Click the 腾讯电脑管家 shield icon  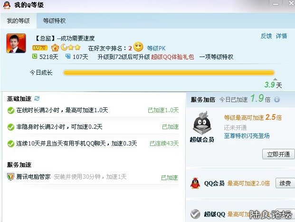pyautogui.click(x=10, y=177)
